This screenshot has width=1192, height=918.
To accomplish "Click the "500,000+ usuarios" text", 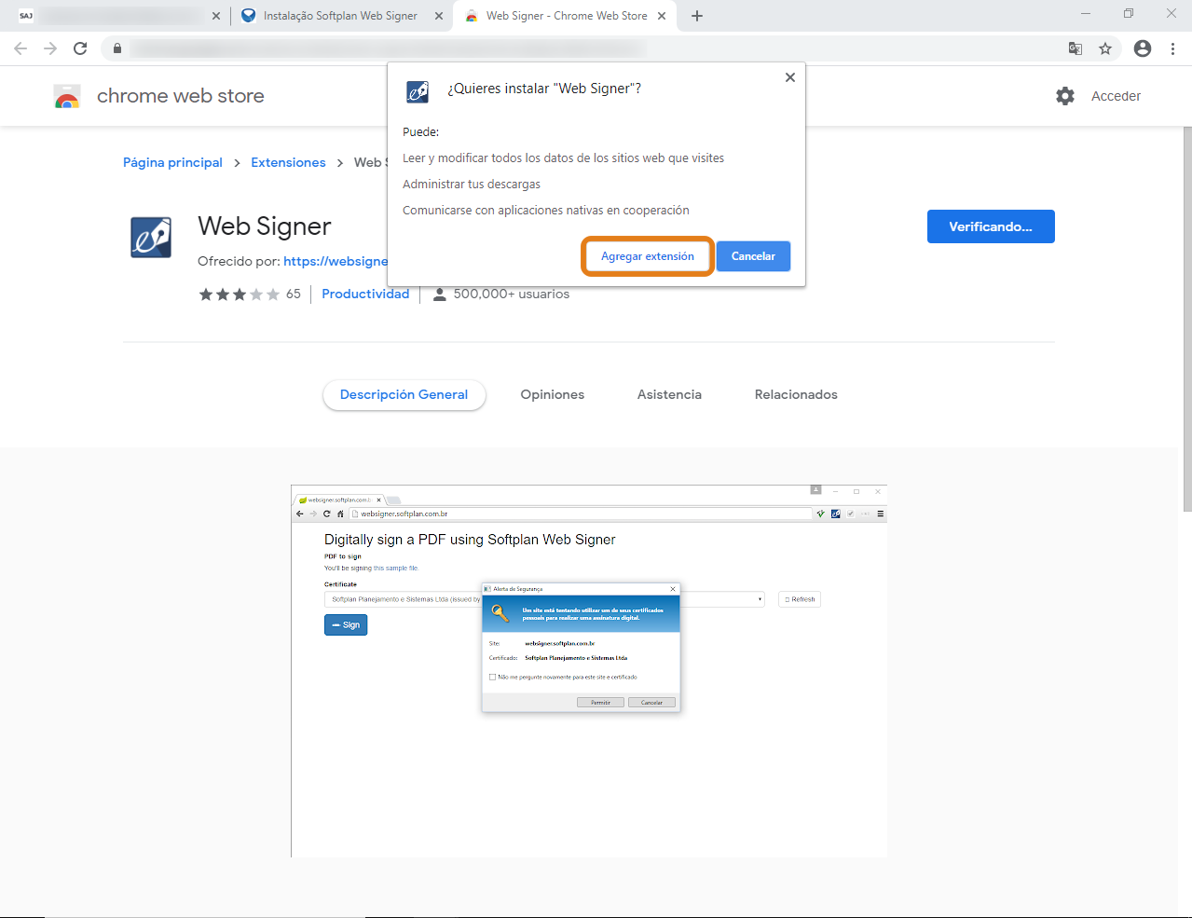I will (511, 294).
